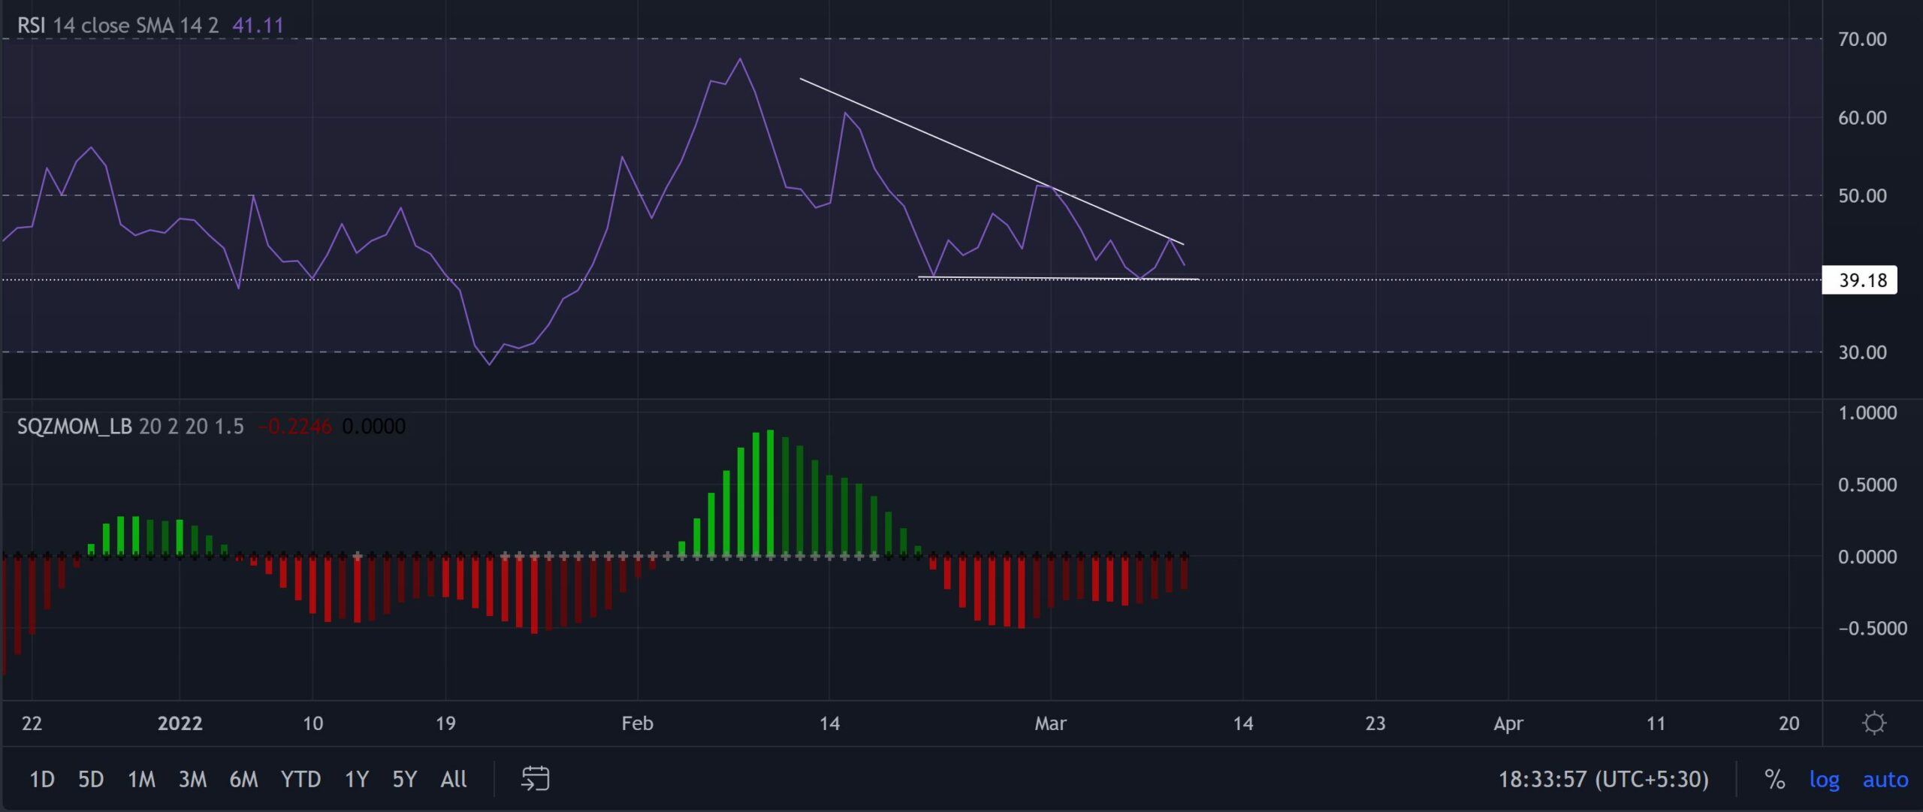Screen dimensions: 1923x812
Task: Open the go-to-date calendar icon
Action: (535, 779)
